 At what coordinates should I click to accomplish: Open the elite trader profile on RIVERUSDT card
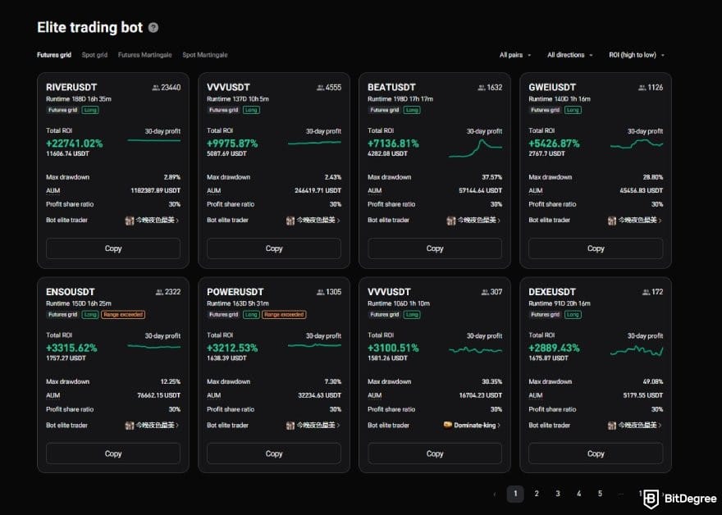pyautogui.click(x=153, y=221)
